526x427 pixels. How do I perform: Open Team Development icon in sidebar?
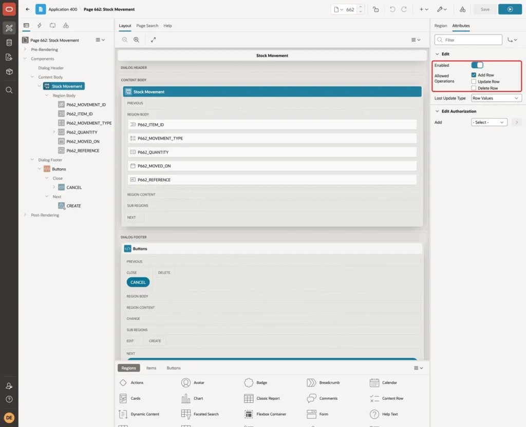[x=9, y=57]
